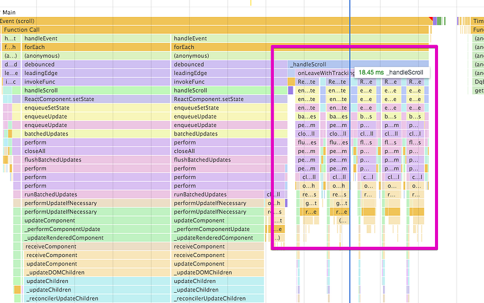Select the wide Function Call bar
The image size is (484, 303).
[x=215, y=30]
